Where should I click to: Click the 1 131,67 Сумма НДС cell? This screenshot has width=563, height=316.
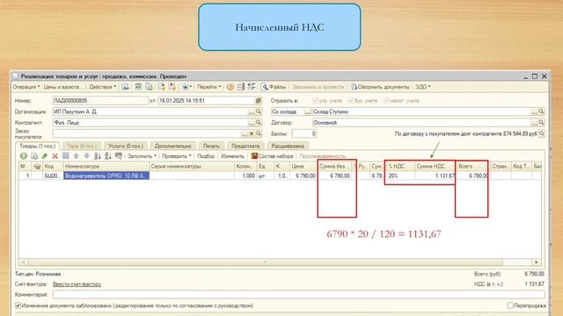pyautogui.click(x=435, y=176)
